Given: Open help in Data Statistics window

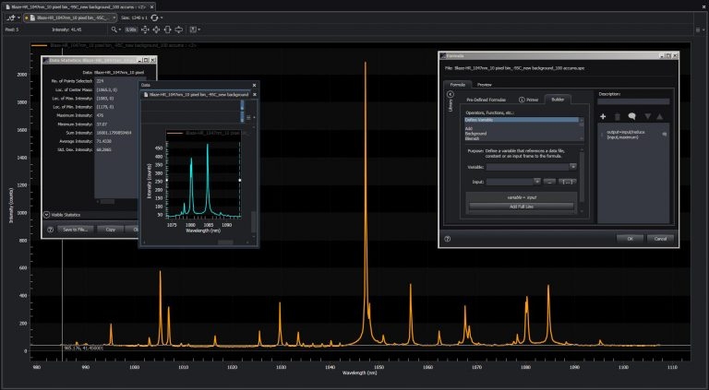Looking at the screenshot, I should click(50, 230).
